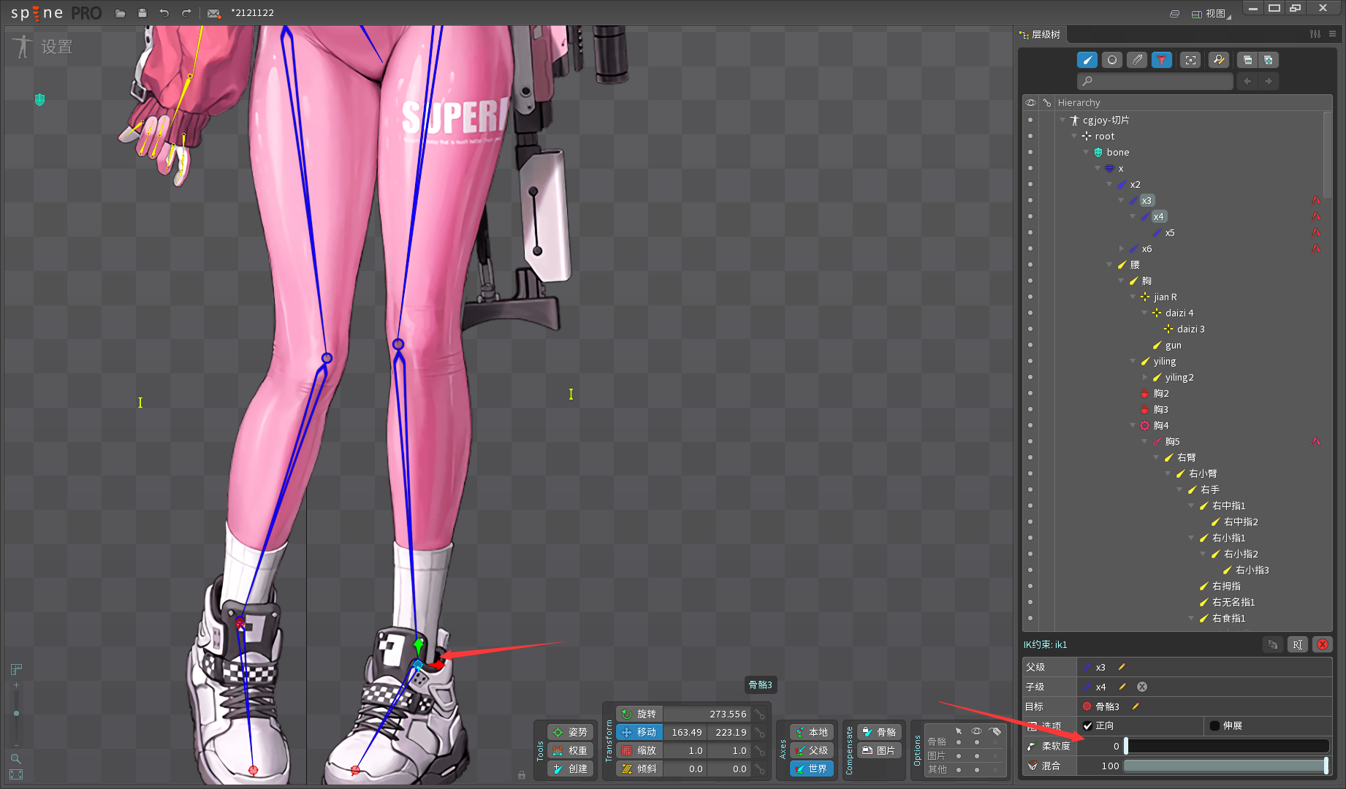
Task: Rename the IK constraint ik1
Action: pos(1297,644)
